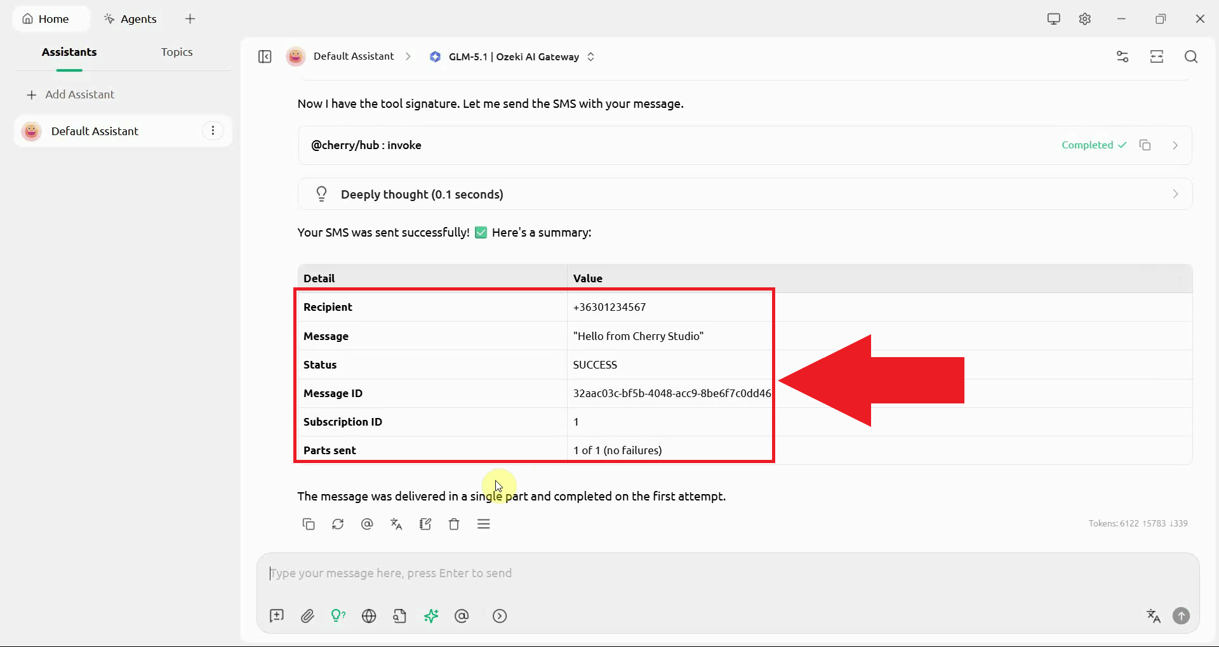Open quick phrases circle-arrow icon

500,616
